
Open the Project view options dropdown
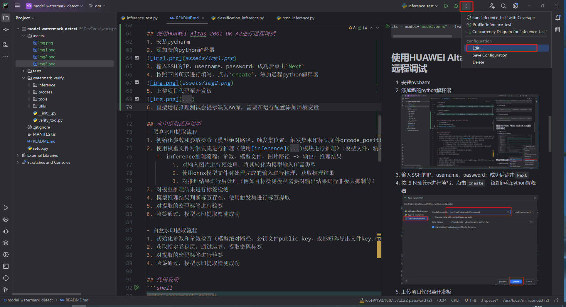click(25, 18)
